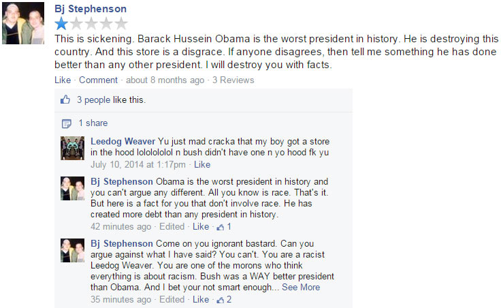Click thumbs-up count icon on 35 minutes comment

(220, 300)
